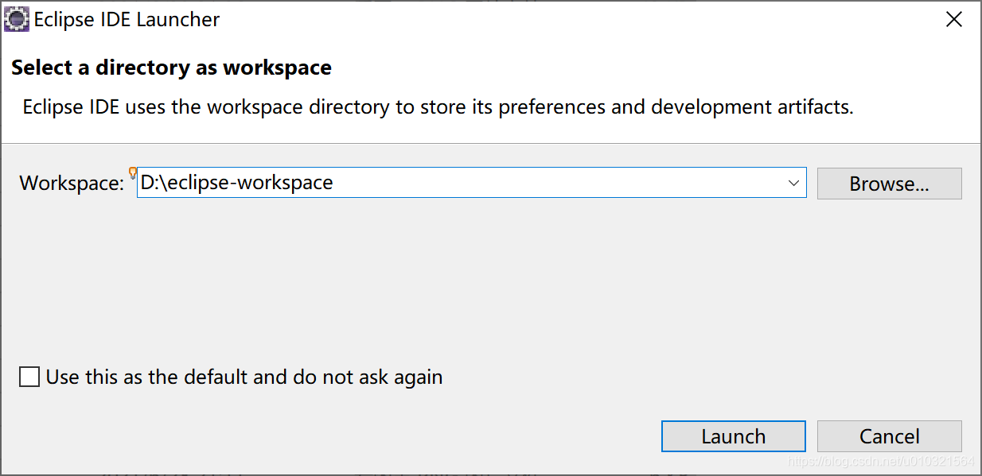Click Browse to pick a workspace folder
The height and width of the screenshot is (476, 982).
point(889,183)
